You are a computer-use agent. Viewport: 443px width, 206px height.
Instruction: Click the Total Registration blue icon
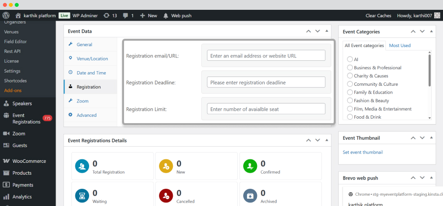82,166
